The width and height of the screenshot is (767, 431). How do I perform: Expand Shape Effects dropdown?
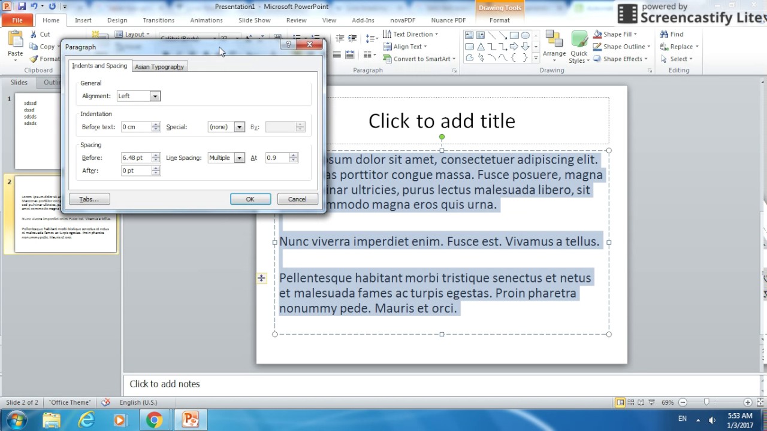pyautogui.click(x=645, y=59)
